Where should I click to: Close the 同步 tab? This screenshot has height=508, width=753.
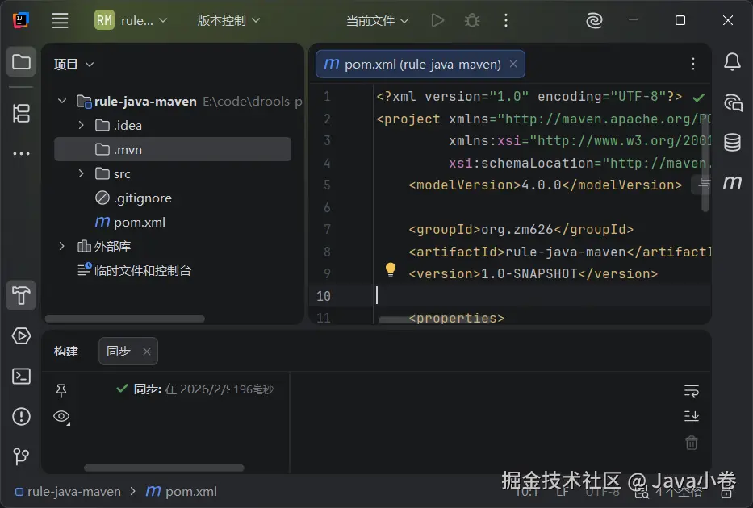(147, 352)
